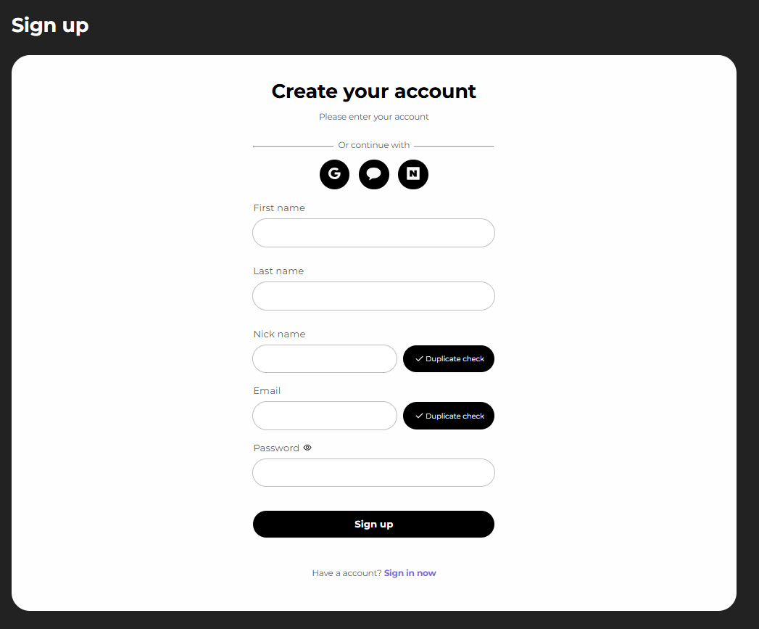Click the Create your account title

coord(373,91)
